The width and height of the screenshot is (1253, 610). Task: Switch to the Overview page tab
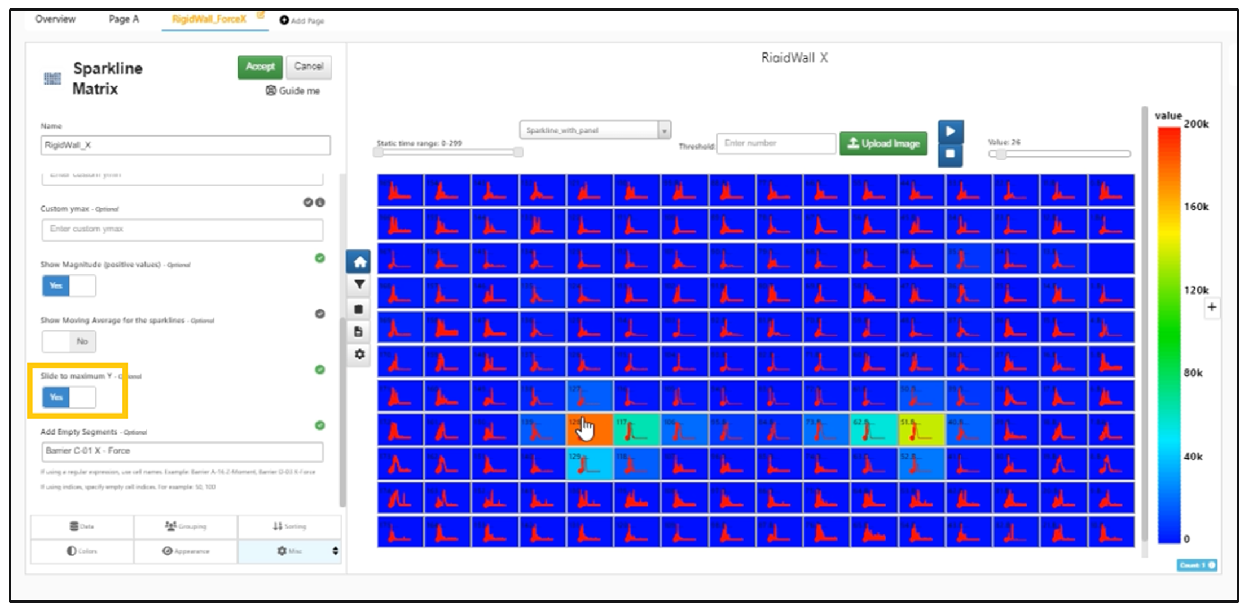[55, 19]
